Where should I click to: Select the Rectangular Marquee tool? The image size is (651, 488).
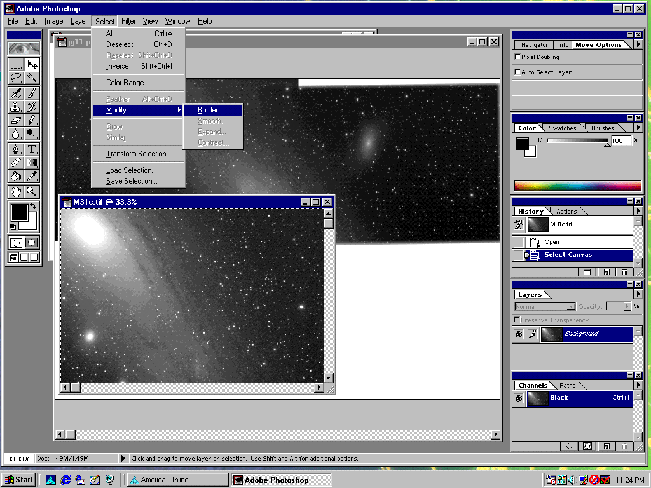16,64
